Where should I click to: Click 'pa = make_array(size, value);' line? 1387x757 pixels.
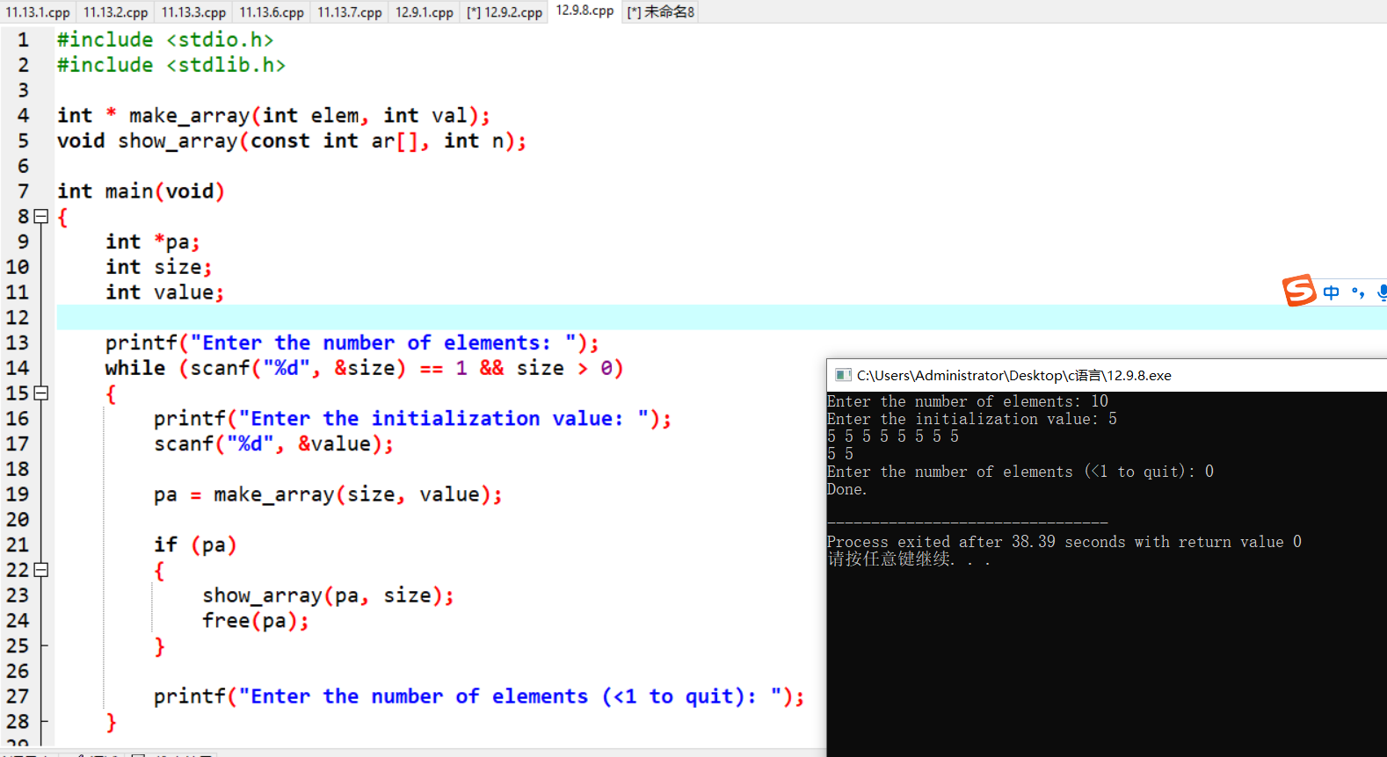coord(328,494)
